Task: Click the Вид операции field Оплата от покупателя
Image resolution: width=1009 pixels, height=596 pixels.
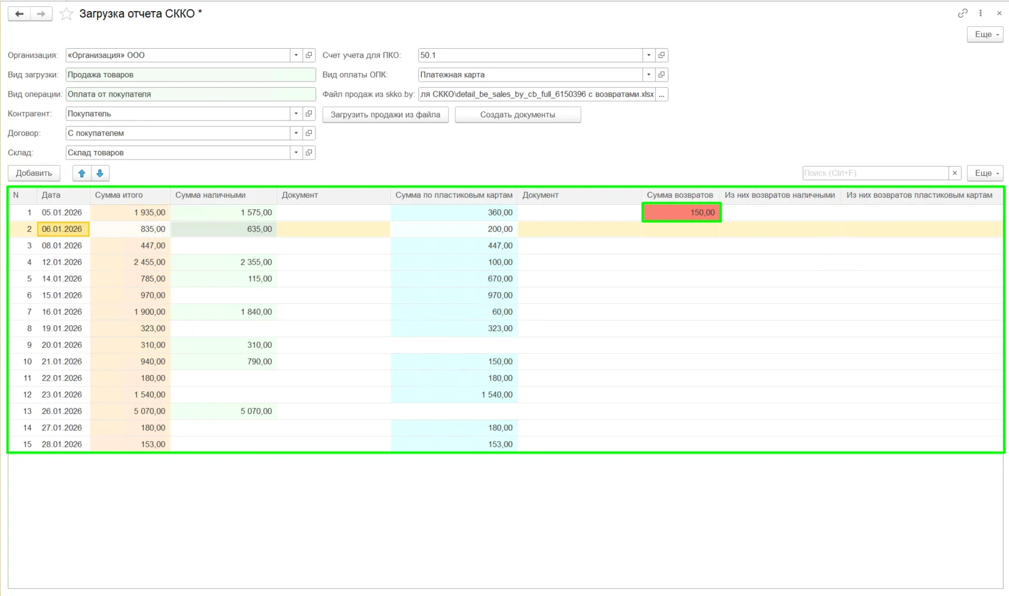Action: pyautogui.click(x=191, y=94)
